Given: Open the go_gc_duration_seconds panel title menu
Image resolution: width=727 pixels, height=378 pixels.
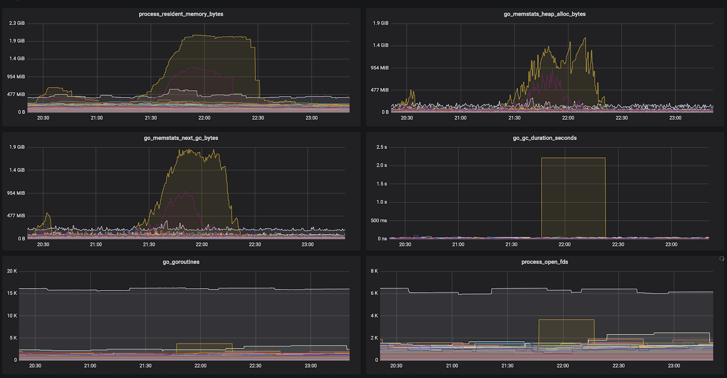Looking at the screenshot, I should (544, 138).
